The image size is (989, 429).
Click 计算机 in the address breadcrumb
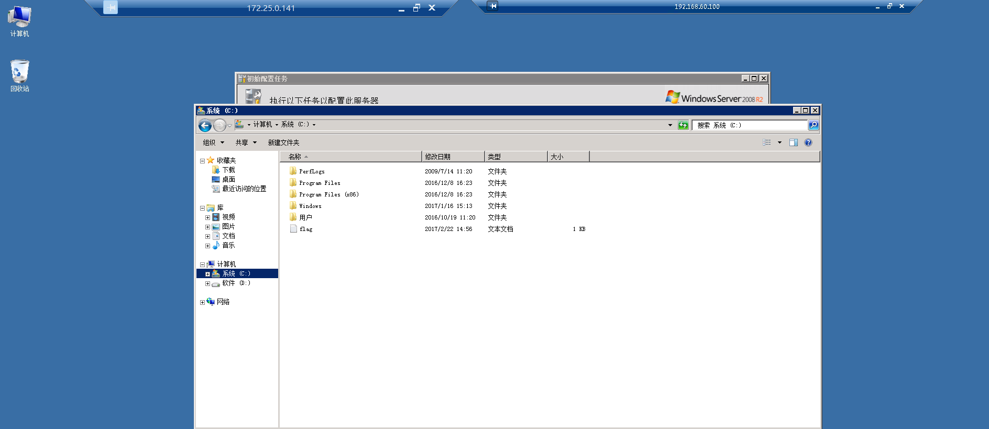pyautogui.click(x=262, y=125)
